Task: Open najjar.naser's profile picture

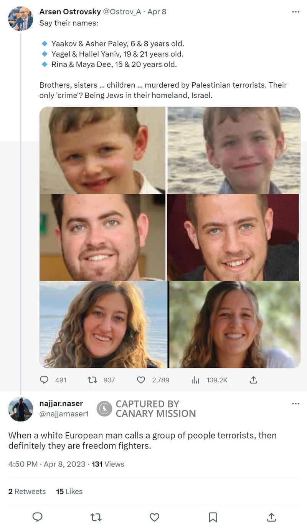Action: pyautogui.click(x=21, y=409)
